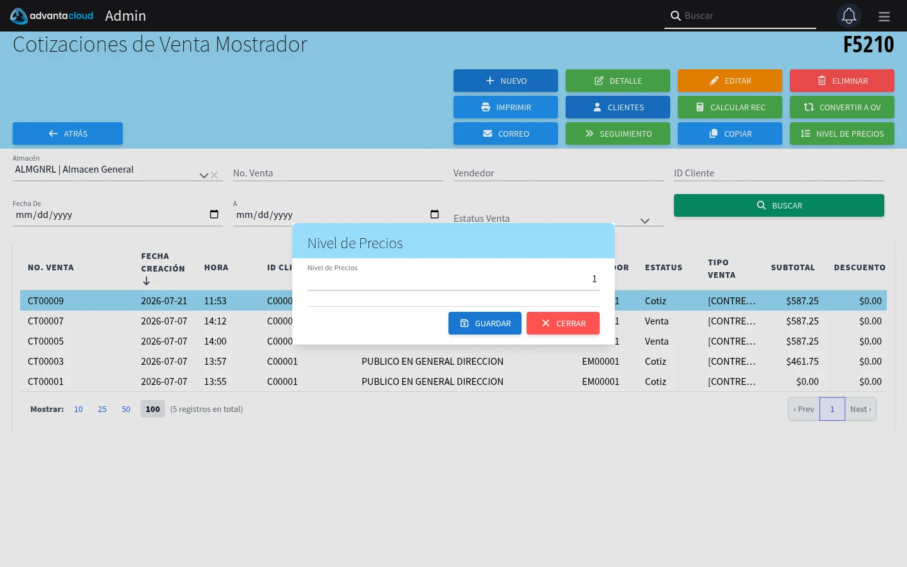Close the dialog with Cerrar
Screen dimensions: 907x567
click(x=563, y=323)
